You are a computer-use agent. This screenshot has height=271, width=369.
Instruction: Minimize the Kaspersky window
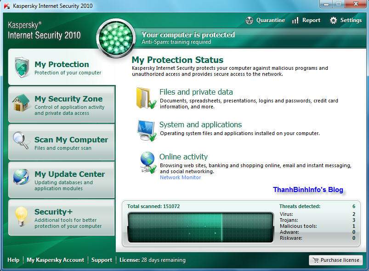click(326, 4)
